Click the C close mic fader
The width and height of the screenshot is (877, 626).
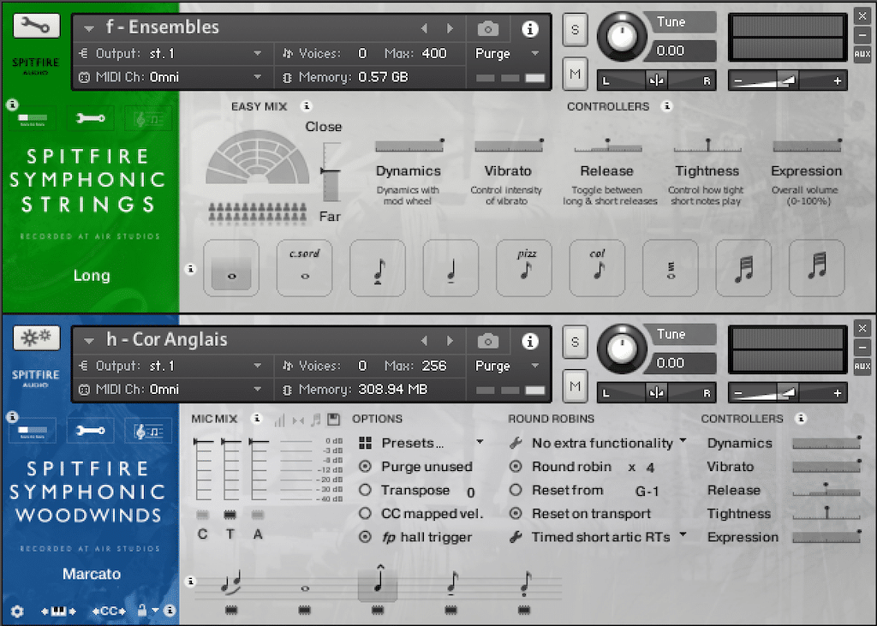pos(203,469)
